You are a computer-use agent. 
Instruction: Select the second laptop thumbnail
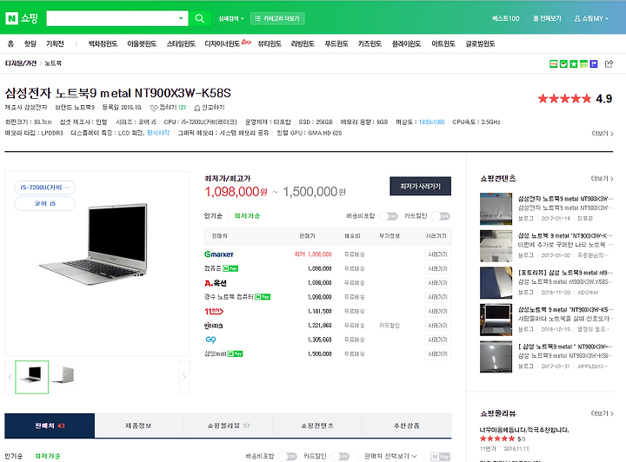coord(63,375)
